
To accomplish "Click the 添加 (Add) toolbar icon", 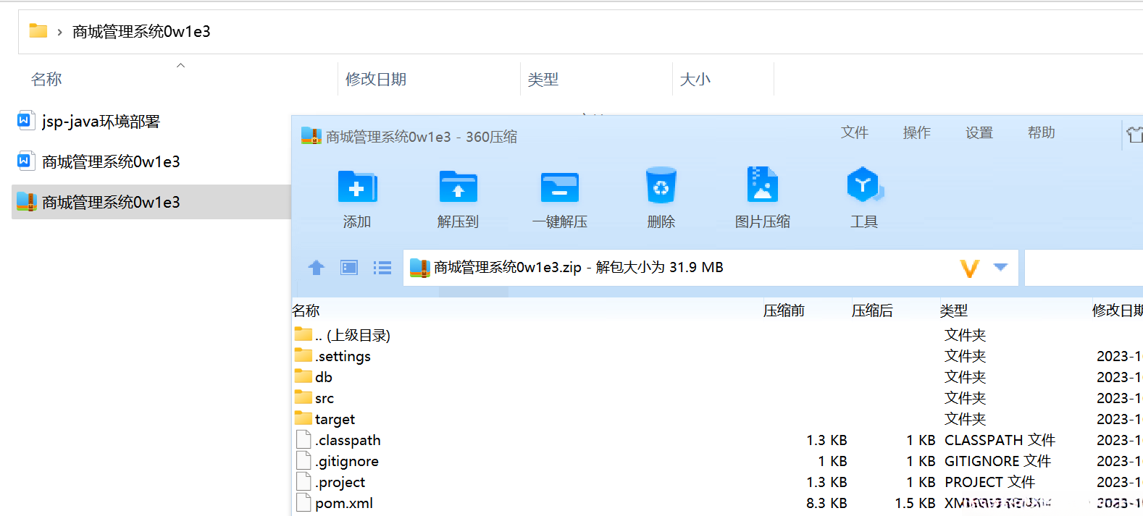I will pyautogui.click(x=357, y=187).
